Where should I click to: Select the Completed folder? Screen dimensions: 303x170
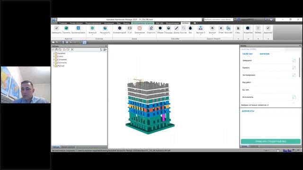[62, 59]
